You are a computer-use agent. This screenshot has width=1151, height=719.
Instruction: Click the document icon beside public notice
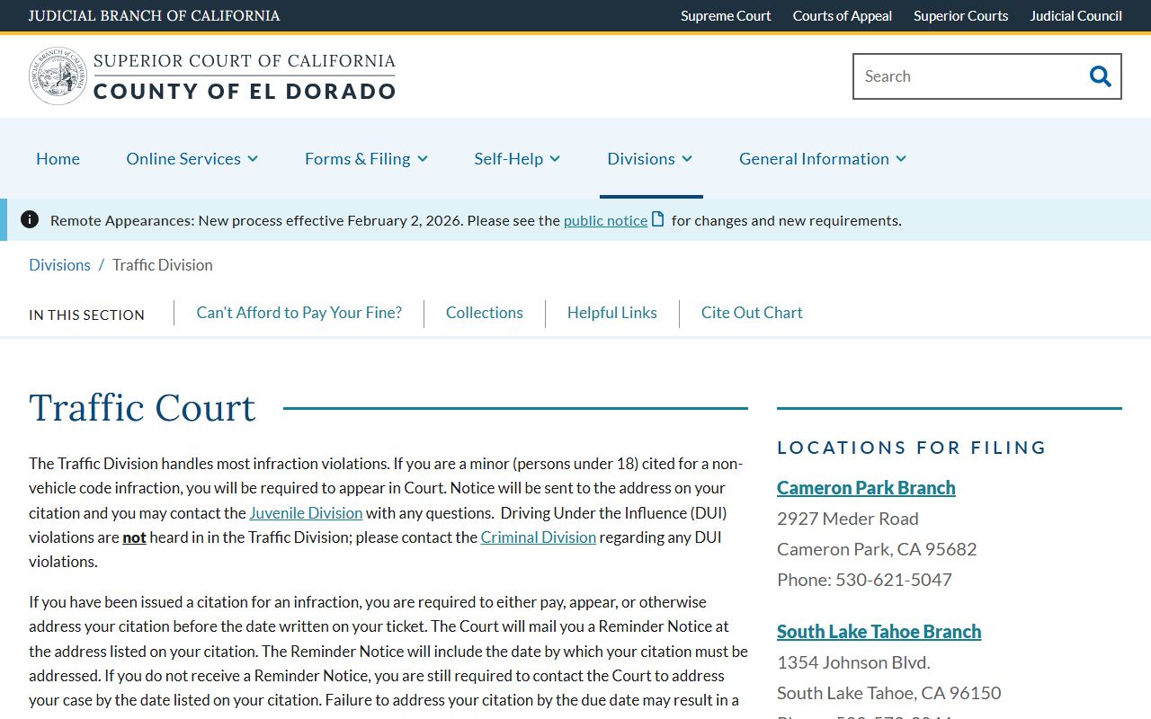click(x=658, y=219)
